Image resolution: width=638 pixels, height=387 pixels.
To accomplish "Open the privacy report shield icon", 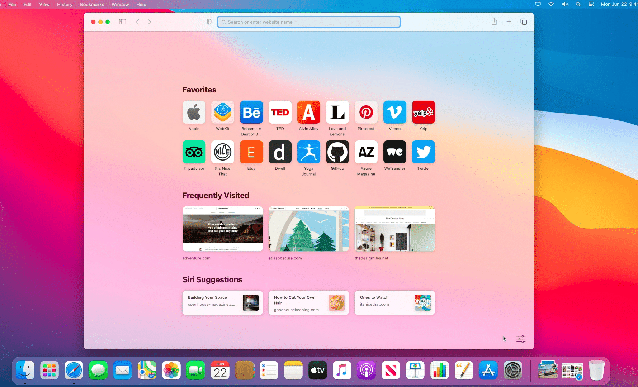I will click(x=209, y=22).
